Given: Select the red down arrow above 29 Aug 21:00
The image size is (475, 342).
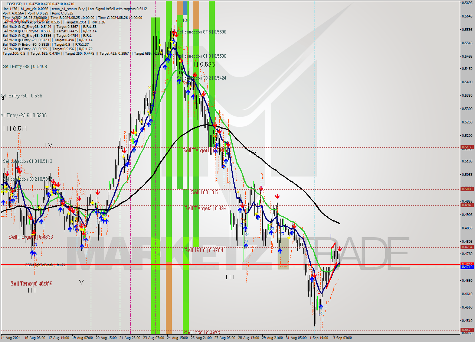Looking at the screenshot, I should (277, 196).
